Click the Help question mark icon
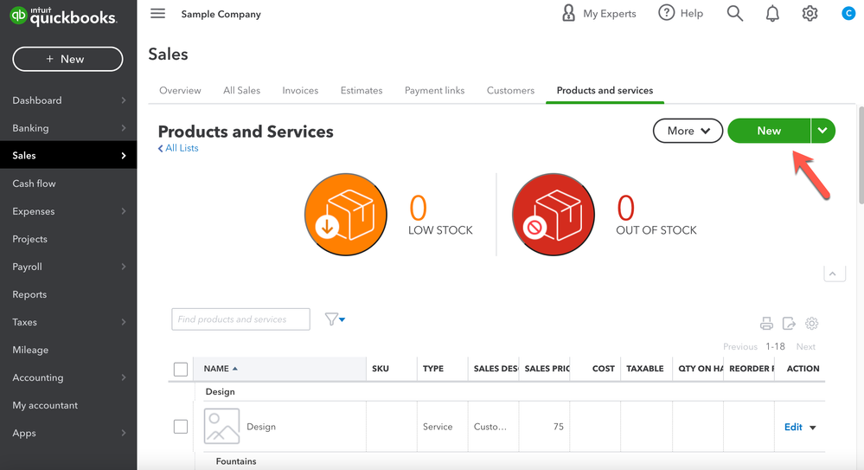864x470 pixels. (666, 13)
